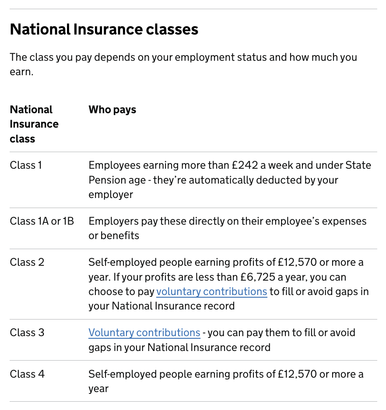Click the National Insurance classes heading
The width and height of the screenshot is (386, 410).
104,29
